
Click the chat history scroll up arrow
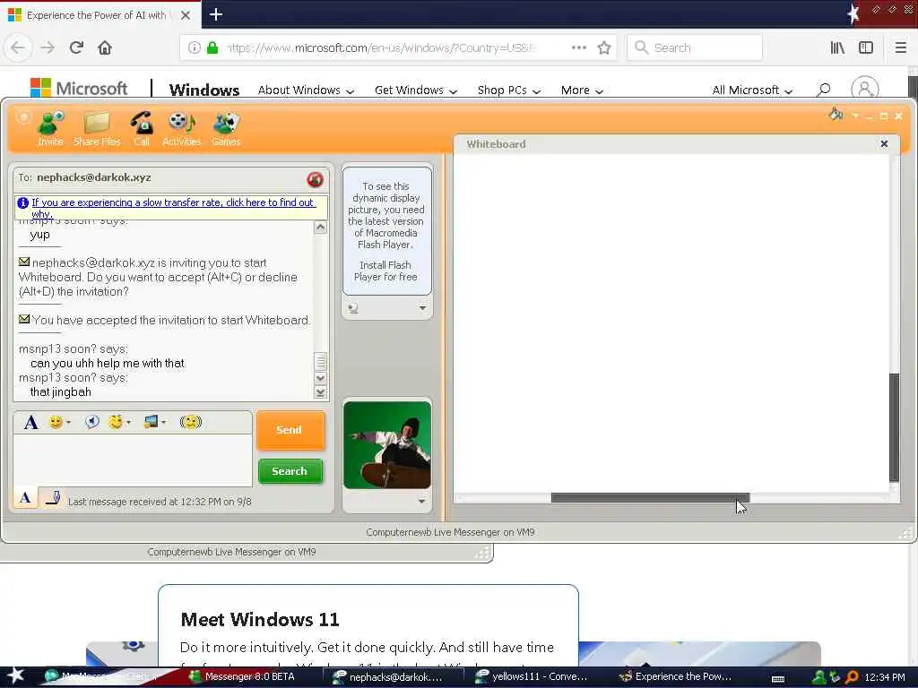click(x=320, y=227)
